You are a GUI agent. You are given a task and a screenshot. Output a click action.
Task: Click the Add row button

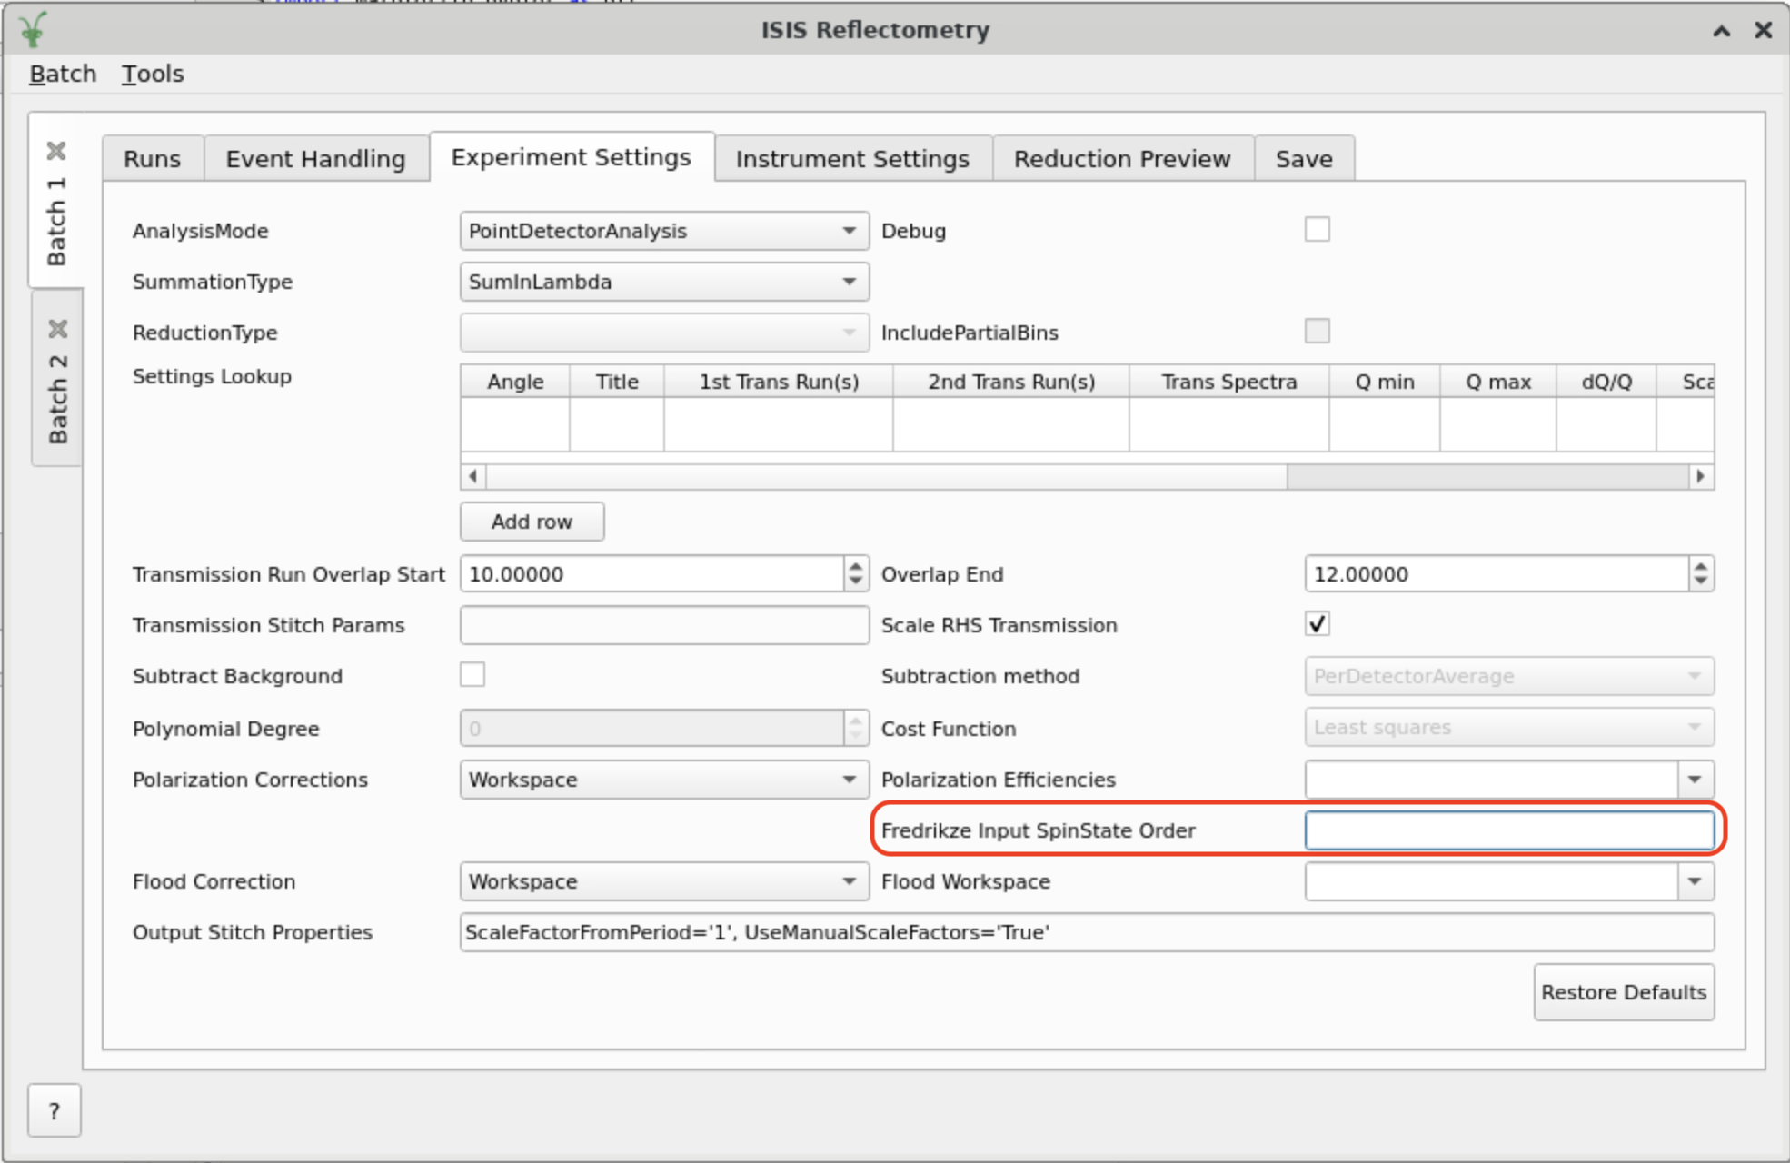coord(532,522)
